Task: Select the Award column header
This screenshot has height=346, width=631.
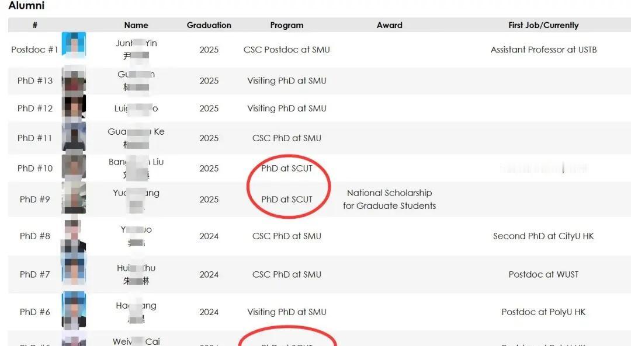Action: (389, 25)
